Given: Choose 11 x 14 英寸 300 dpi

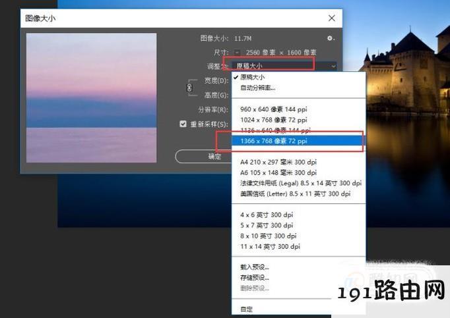Looking at the screenshot, I should coord(298,247).
